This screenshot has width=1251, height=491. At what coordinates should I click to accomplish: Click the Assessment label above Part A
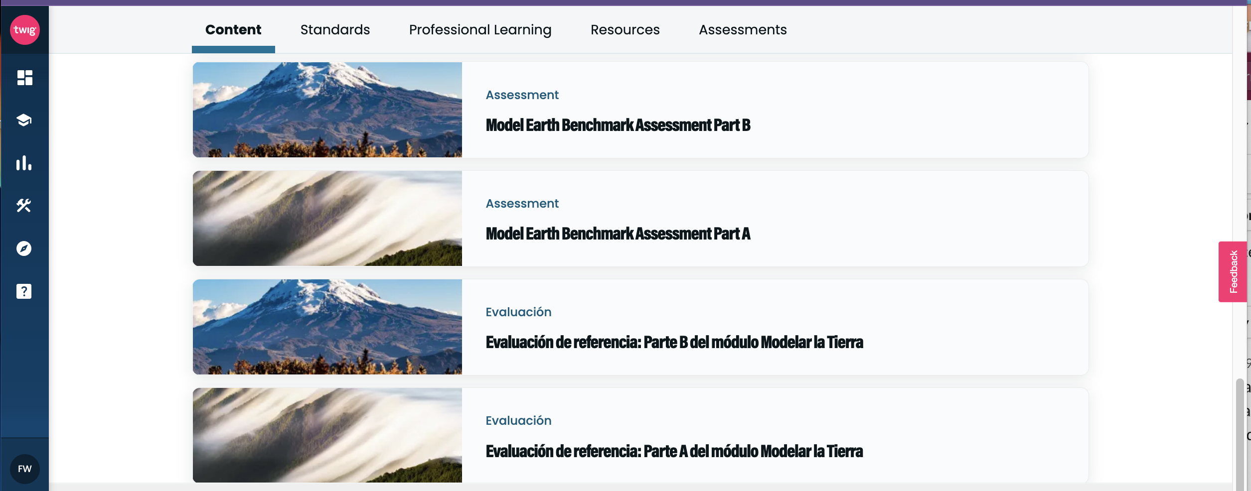[522, 203]
